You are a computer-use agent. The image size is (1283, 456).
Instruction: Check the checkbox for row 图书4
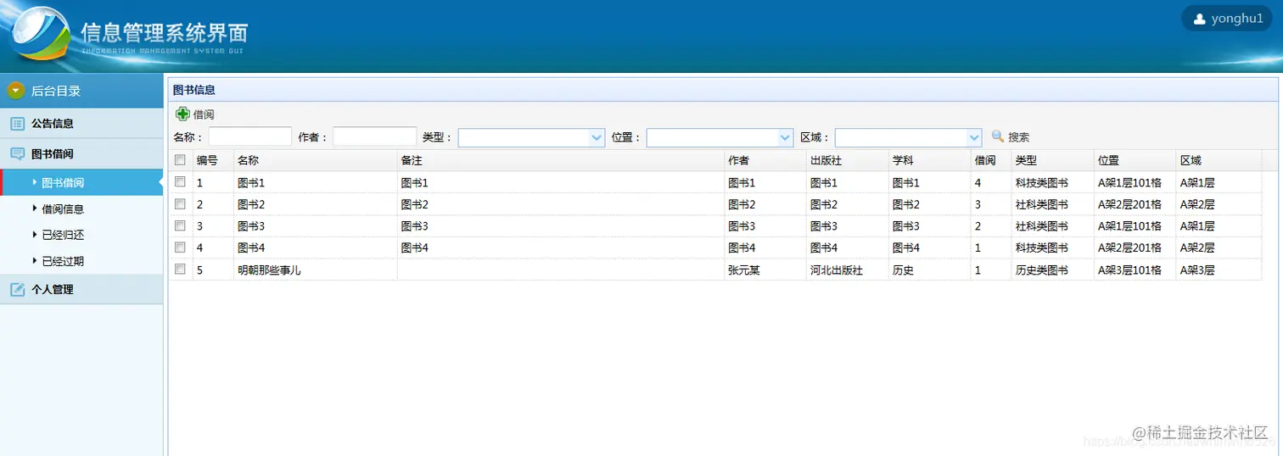[180, 247]
